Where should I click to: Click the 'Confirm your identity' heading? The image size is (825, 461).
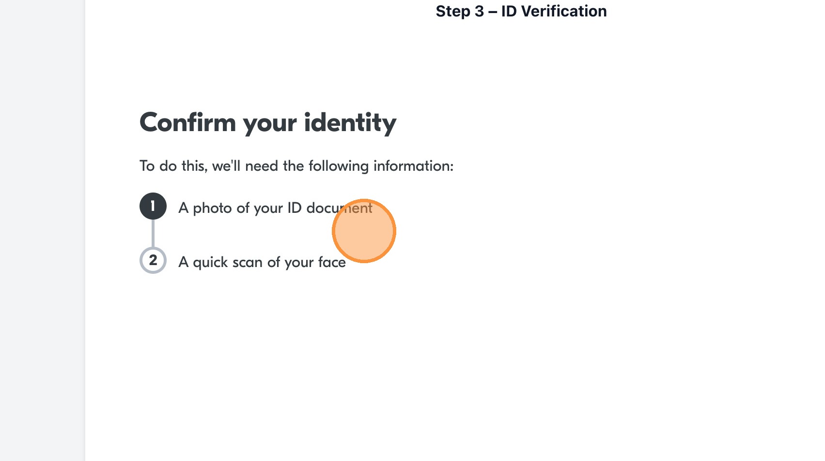(x=268, y=123)
